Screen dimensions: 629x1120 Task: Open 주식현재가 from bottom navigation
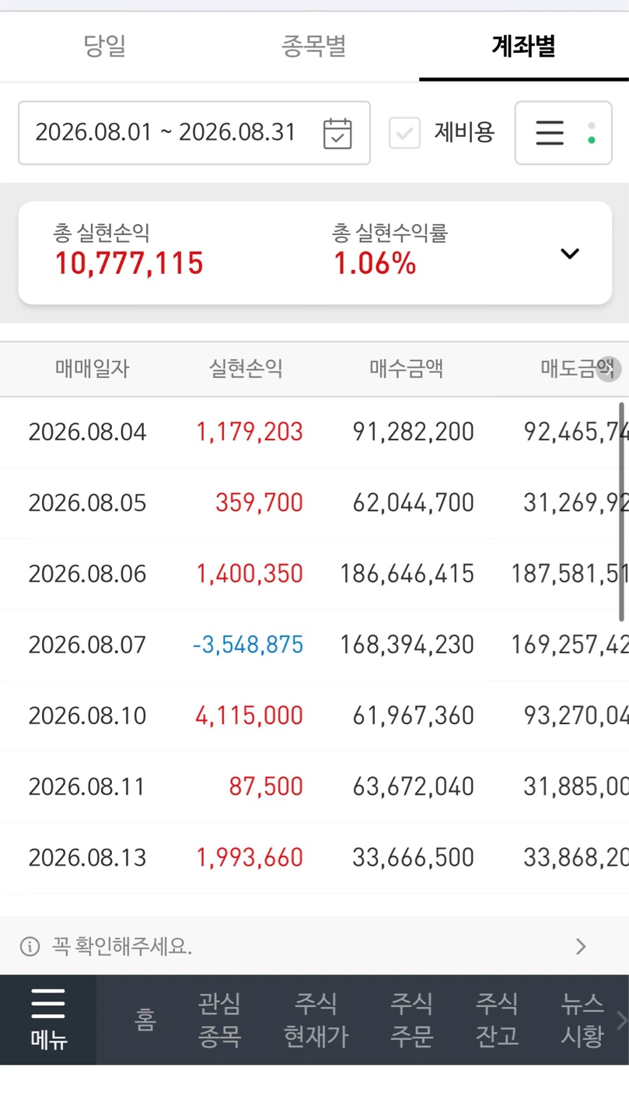(x=316, y=1020)
